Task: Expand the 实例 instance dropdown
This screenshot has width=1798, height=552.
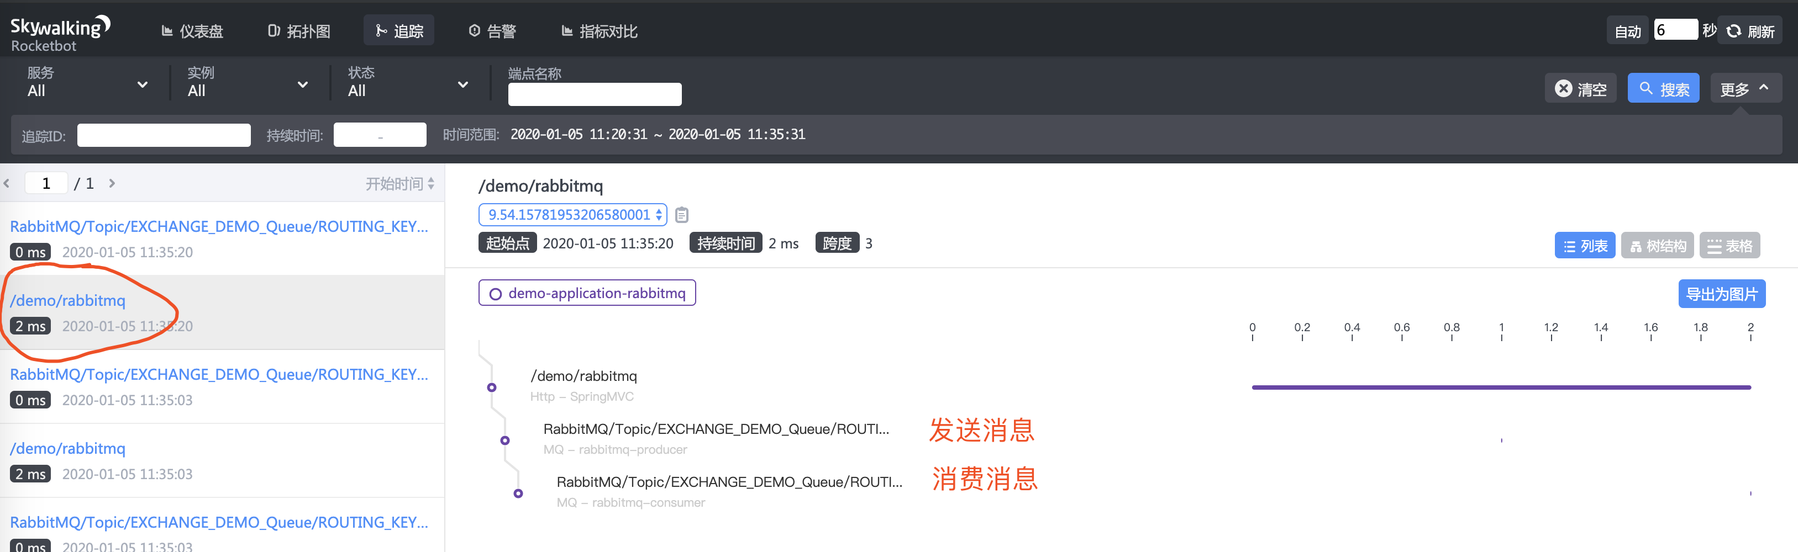Action: [248, 83]
